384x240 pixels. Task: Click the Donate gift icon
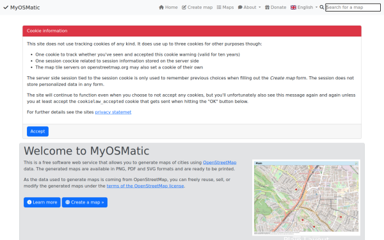point(267,7)
